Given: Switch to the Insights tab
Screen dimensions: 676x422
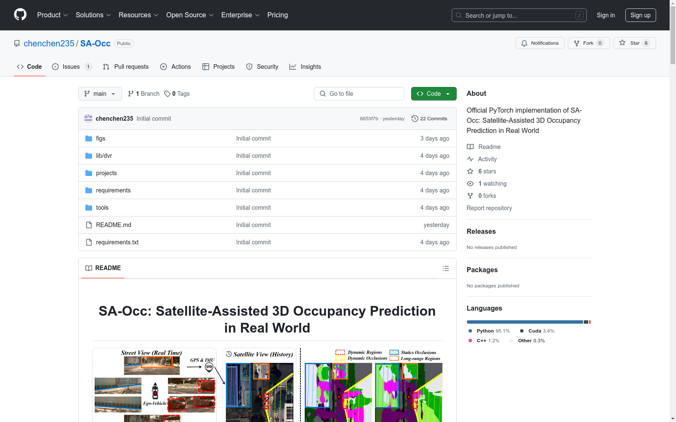Looking at the screenshot, I should click(x=305, y=67).
